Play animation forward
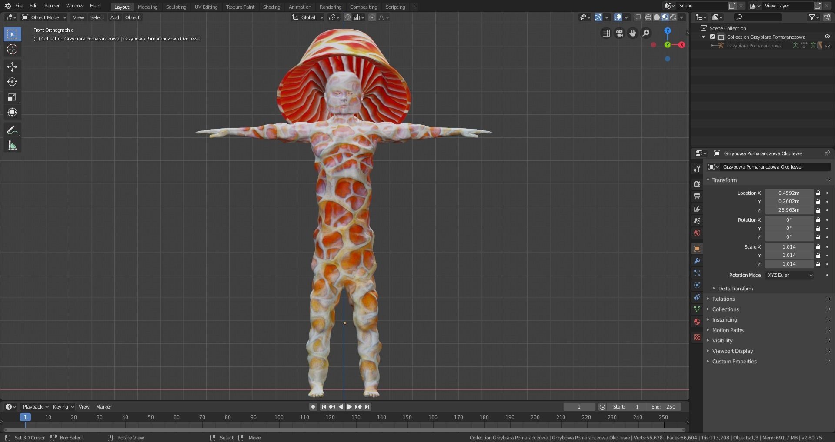The height and width of the screenshot is (442, 835). [349, 407]
